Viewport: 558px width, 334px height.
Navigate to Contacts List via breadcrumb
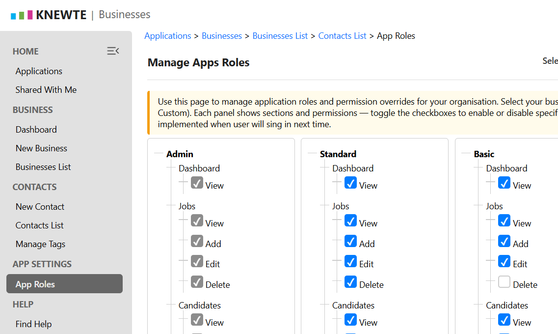pos(342,35)
